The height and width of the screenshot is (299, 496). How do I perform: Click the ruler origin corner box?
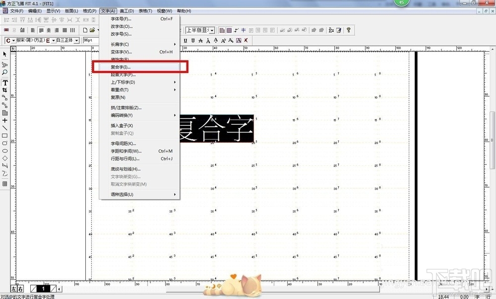coord(13,49)
